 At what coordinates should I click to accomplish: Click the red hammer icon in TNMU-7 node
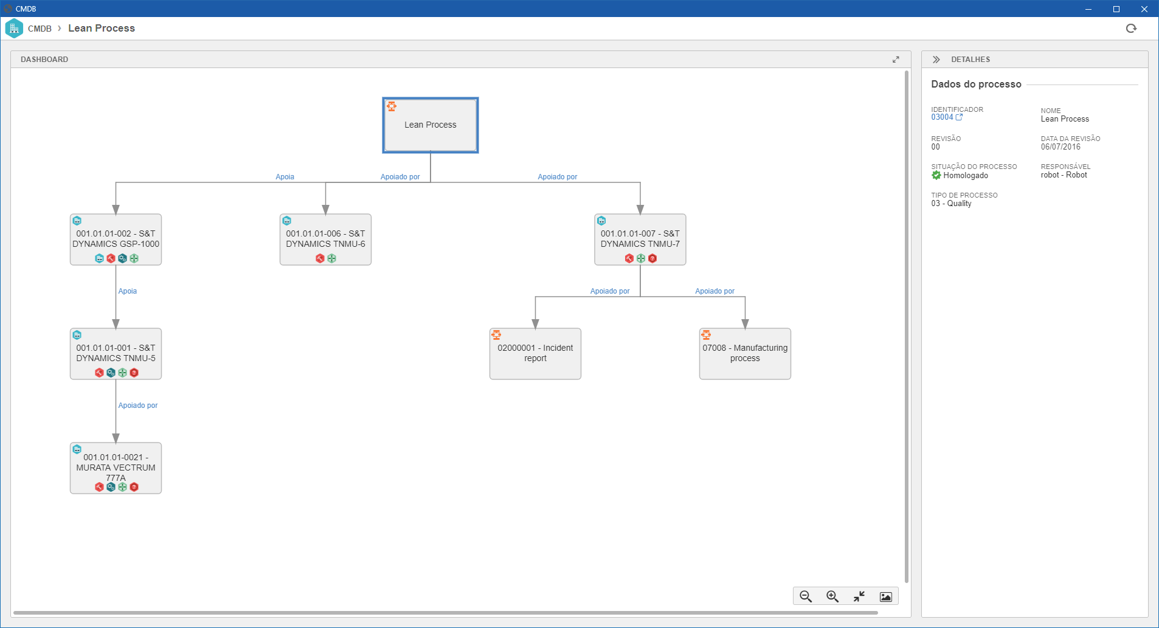(629, 258)
